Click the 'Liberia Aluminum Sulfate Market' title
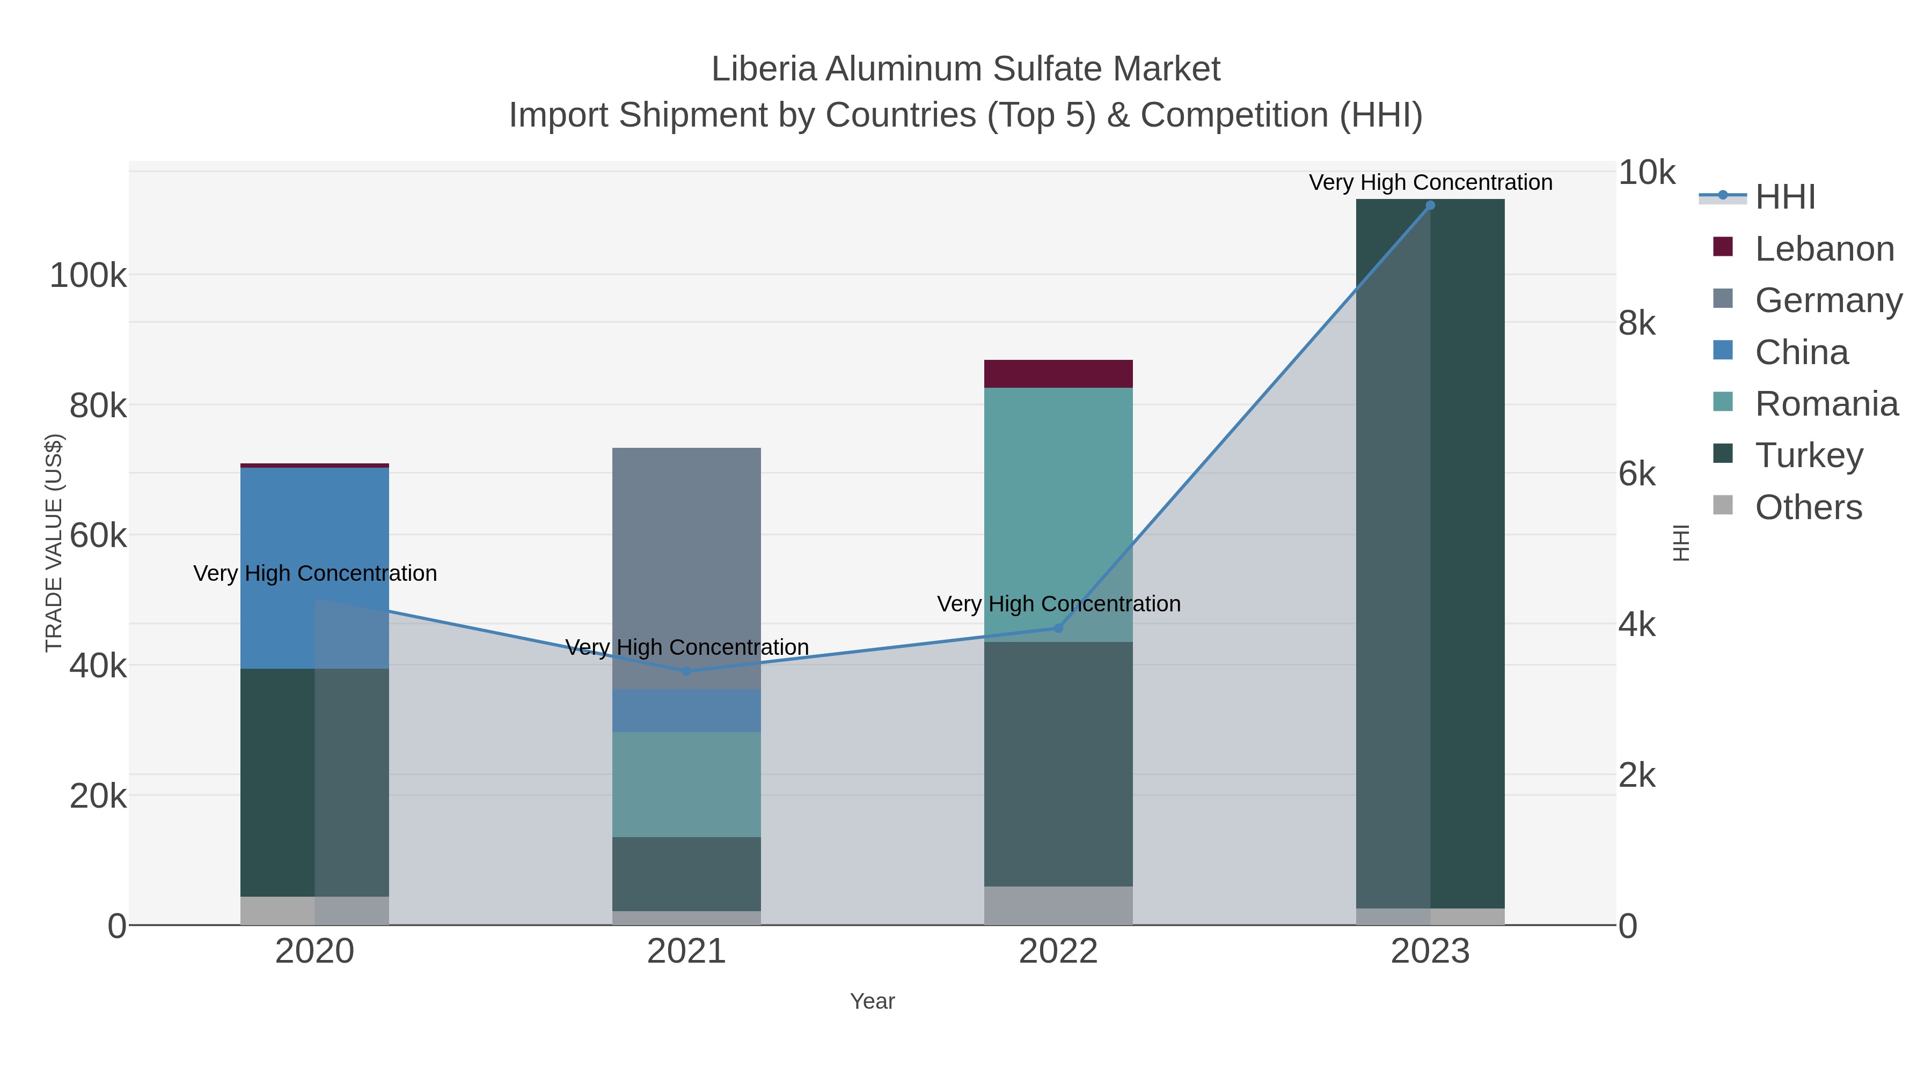Image resolution: width=1932 pixels, height=1086 pixels. 966,69
